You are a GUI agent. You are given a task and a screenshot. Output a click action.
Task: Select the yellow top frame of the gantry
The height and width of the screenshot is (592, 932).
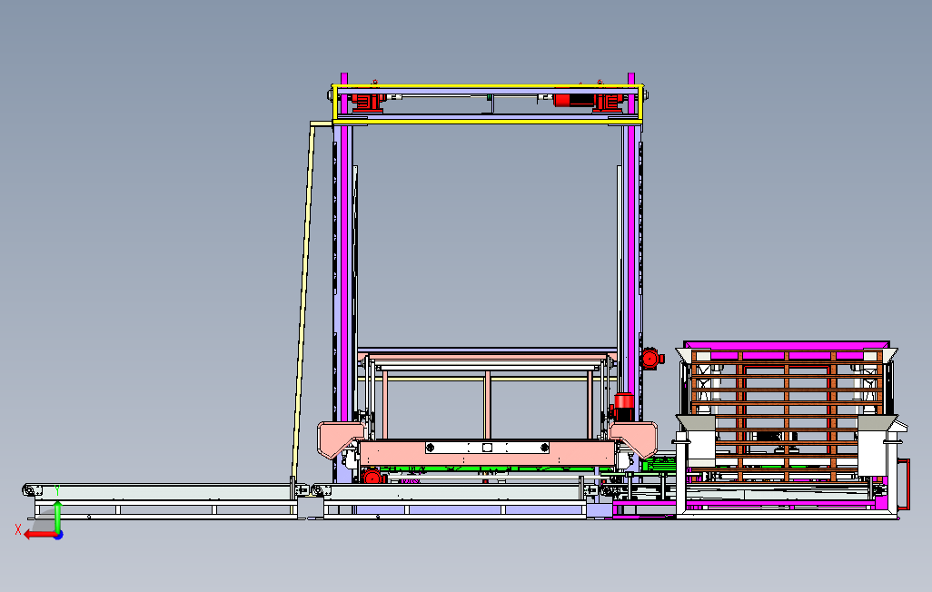point(488,104)
